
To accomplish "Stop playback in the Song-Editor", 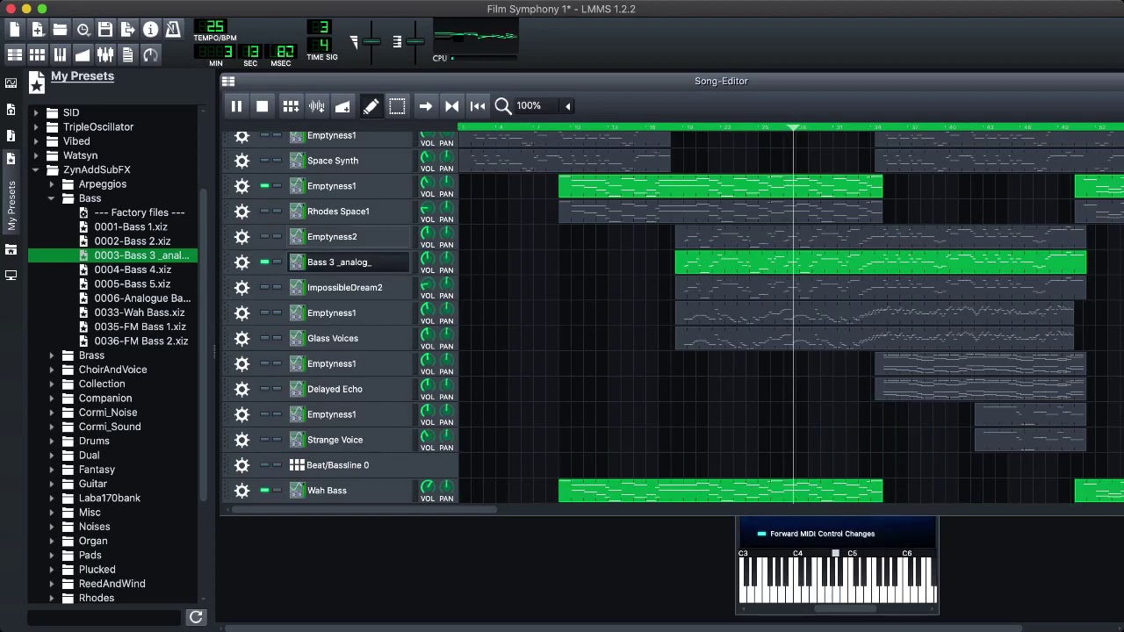I will pyautogui.click(x=262, y=106).
